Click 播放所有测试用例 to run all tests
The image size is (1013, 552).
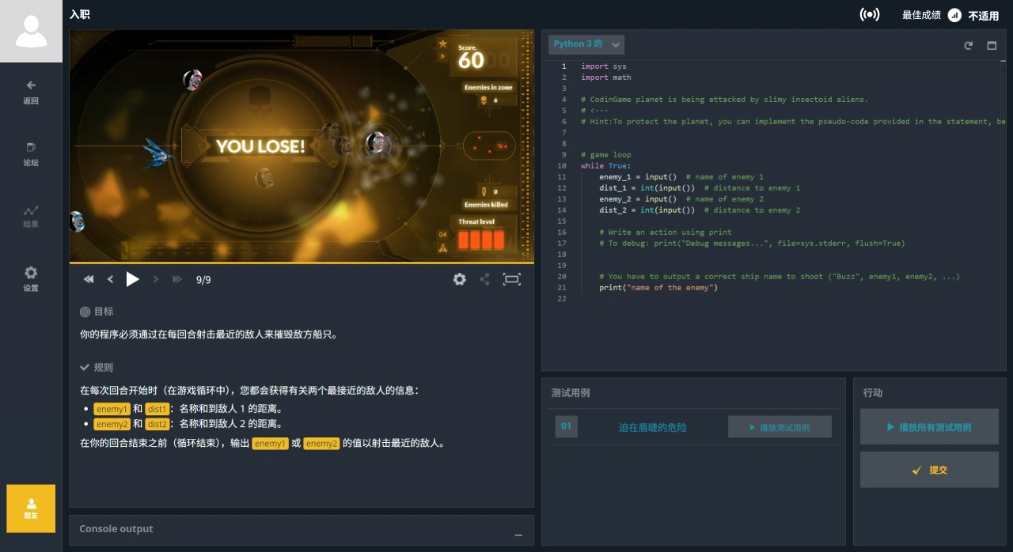tap(929, 426)
